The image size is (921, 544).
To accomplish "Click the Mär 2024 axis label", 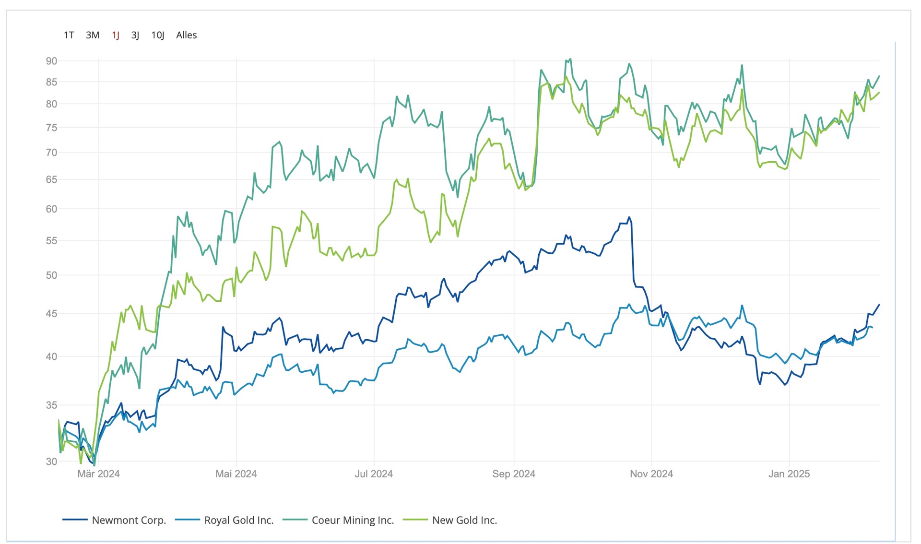I will [98, 474].
